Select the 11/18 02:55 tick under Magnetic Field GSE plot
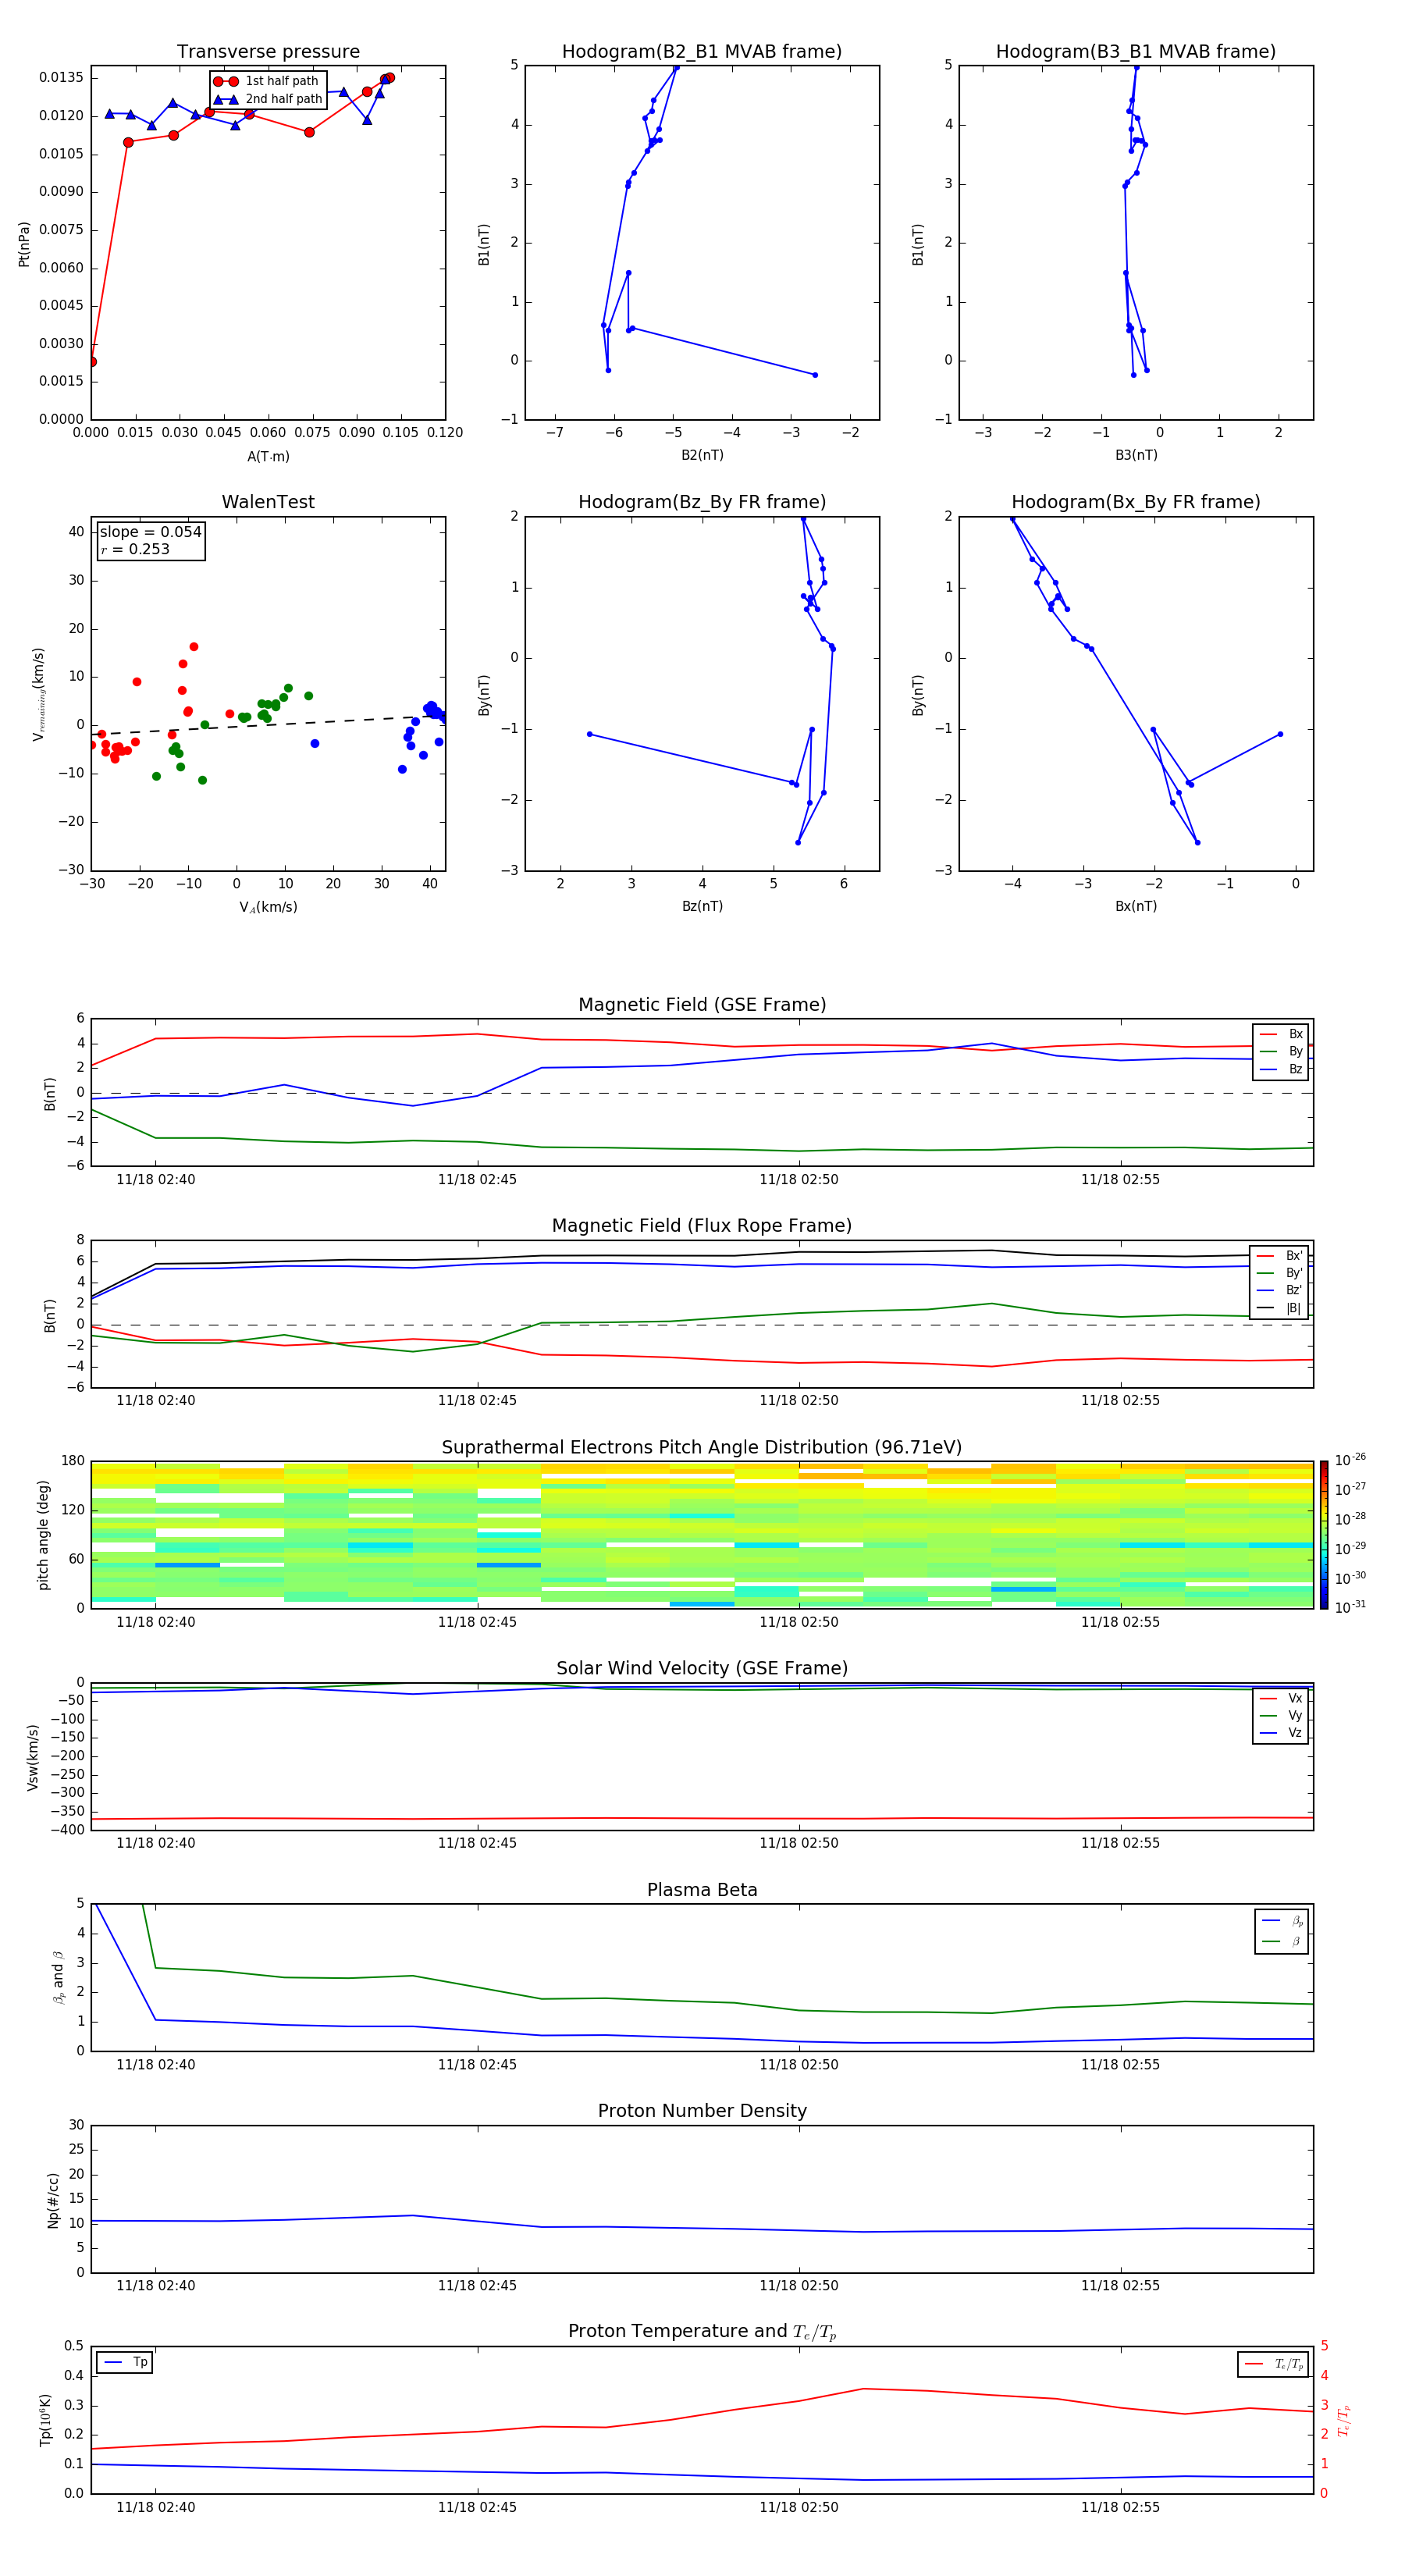 click(1120, 1180)
